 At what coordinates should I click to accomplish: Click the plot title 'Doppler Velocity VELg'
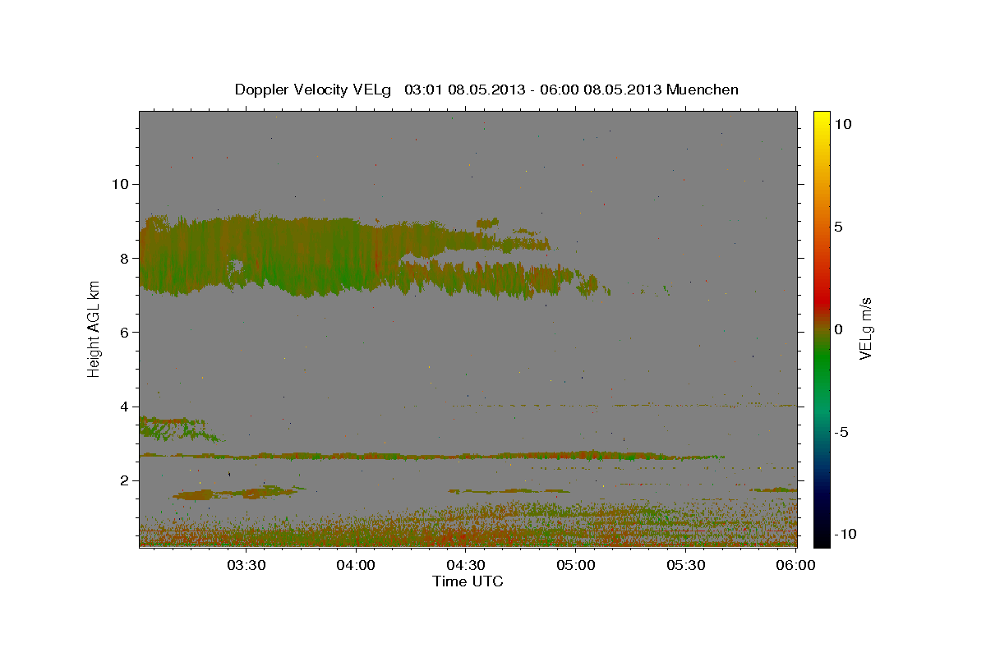(x=313, y=90)
